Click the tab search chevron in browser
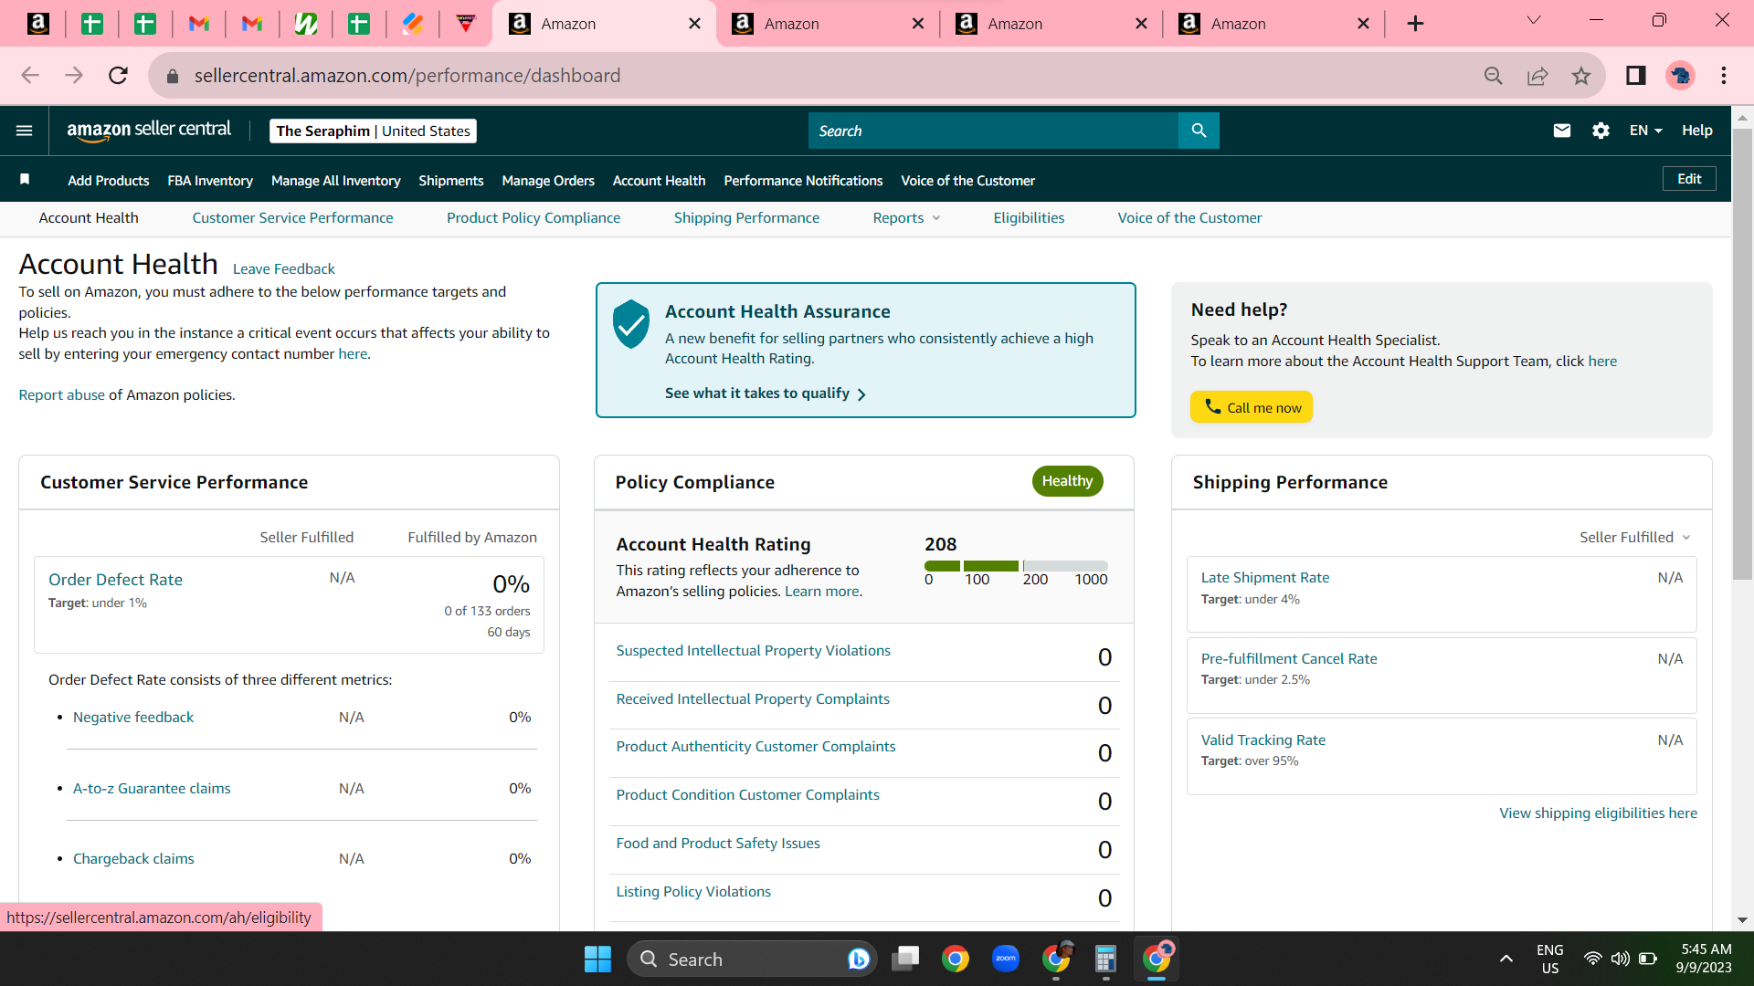The width and height of the screenshot is (1754, 986). (1534, 20)
